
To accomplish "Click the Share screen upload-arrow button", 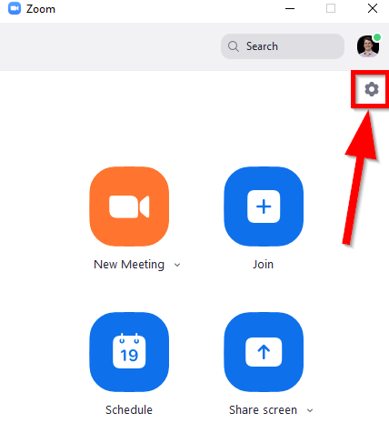I will pos(264,352).
